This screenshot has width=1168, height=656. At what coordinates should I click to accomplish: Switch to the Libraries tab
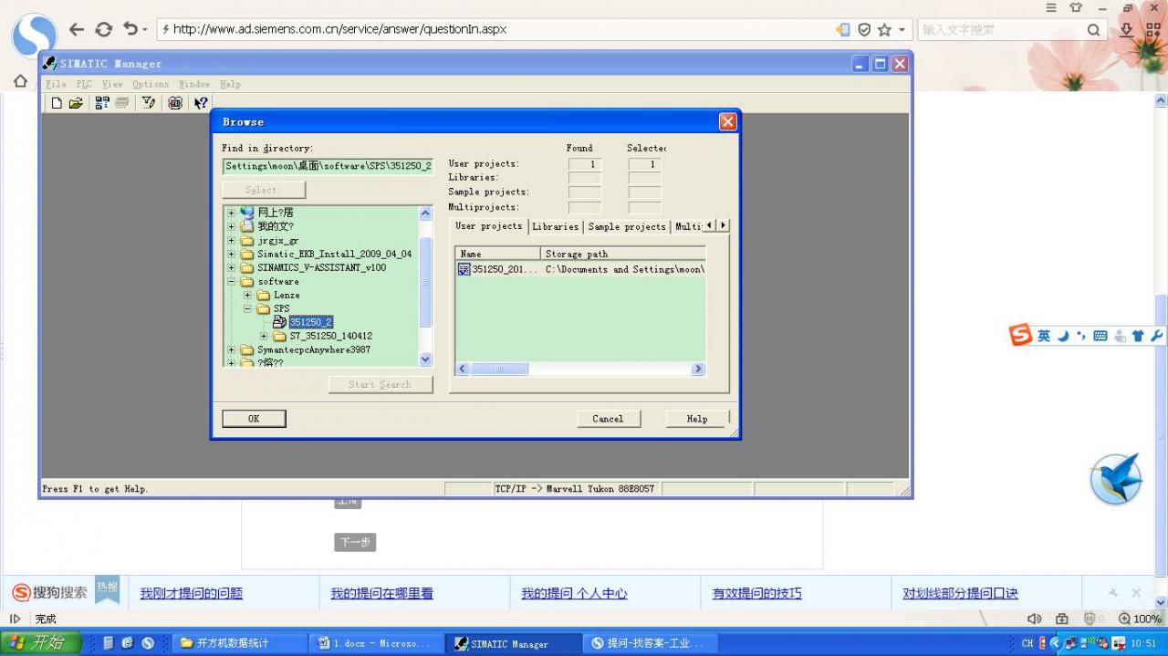(555, 226)
